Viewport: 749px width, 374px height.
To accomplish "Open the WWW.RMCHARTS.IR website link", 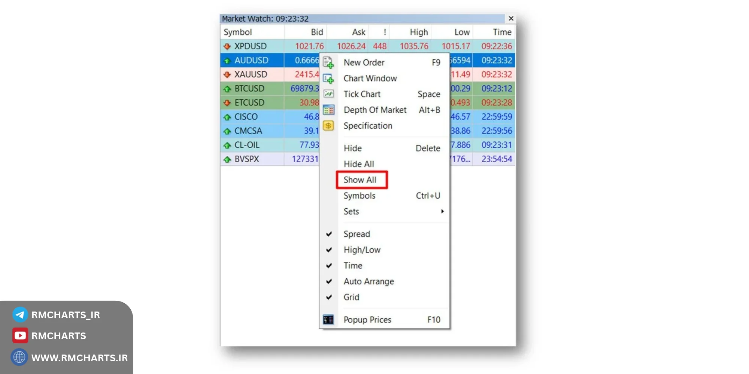I will 79,358.
